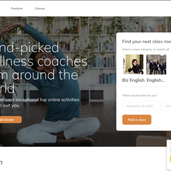Click the hero headline about wellness coaches

(43, 68)
